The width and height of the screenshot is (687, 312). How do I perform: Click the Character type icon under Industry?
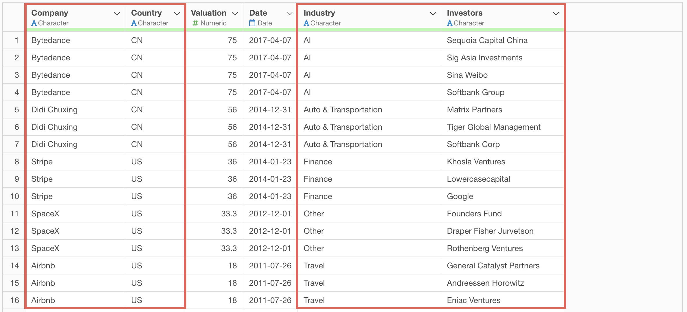(306, 23)
